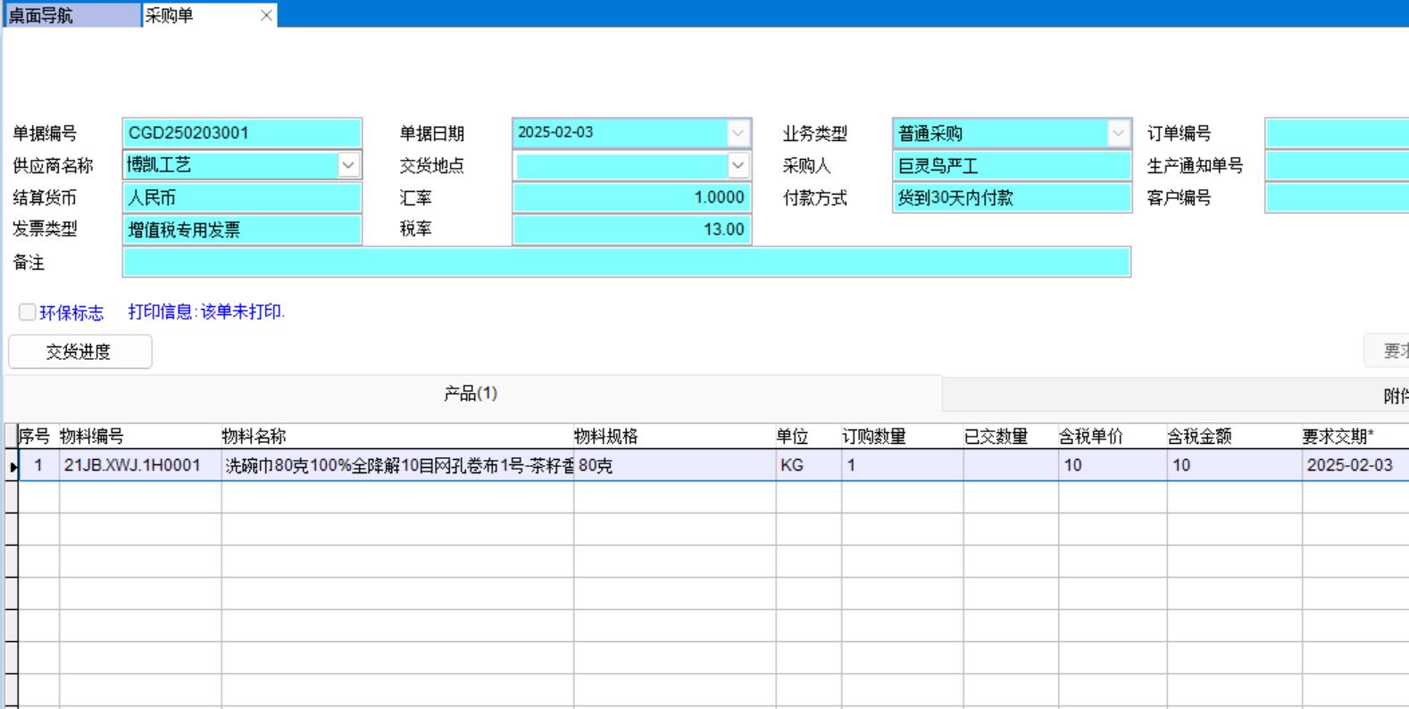Click the 打印信息 status text
This screenshot has height=709, width=1409.
pyautogui.click(x=206, y=312)
